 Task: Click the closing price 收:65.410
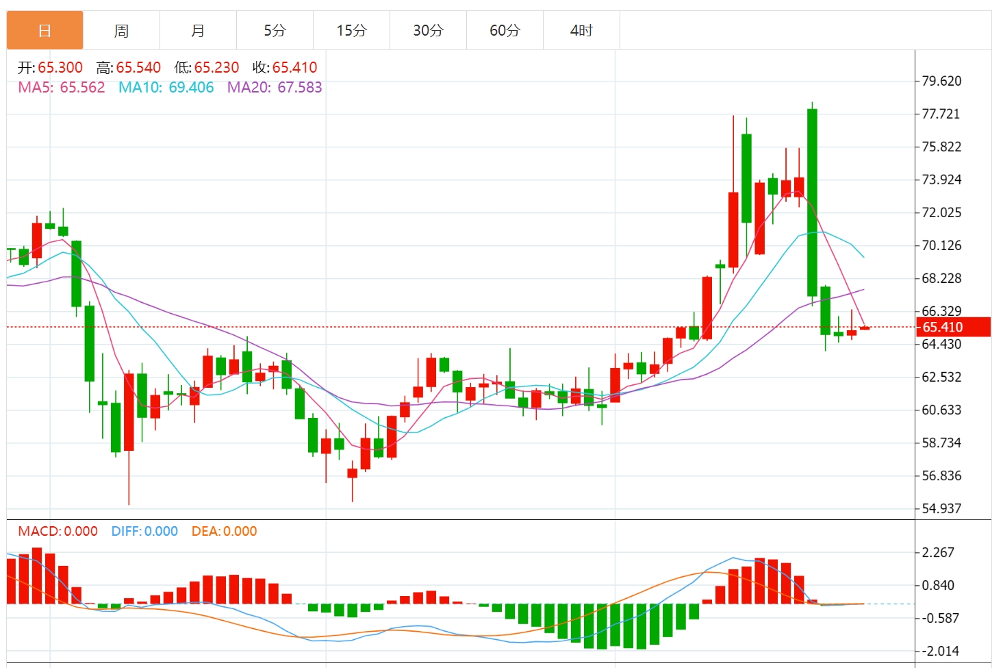click(x=285, y=67)
